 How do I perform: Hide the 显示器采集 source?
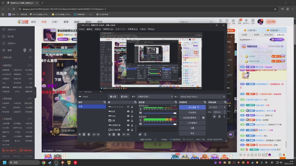(128, 130)
